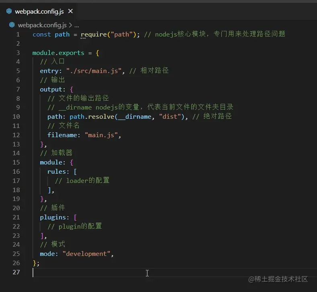Click the mode property key
The height and width of the screenshot is (292, 317).
tap(47, 254)
